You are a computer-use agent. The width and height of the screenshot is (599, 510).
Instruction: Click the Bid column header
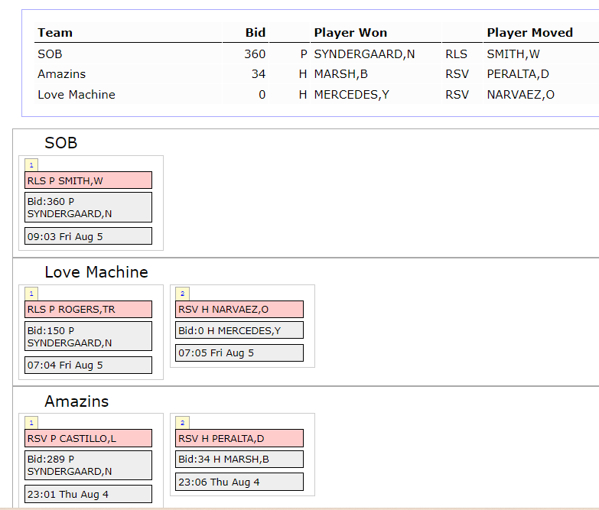tap(255, 32)
